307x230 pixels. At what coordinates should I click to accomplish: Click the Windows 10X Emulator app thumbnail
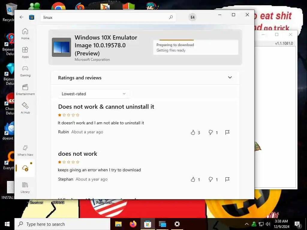61,47
